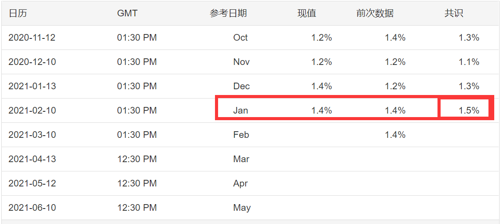The height and width of the screenshot is (224, 500).
Task: Select the highlighted 1.5% consensus value
Action: [469, 110]
